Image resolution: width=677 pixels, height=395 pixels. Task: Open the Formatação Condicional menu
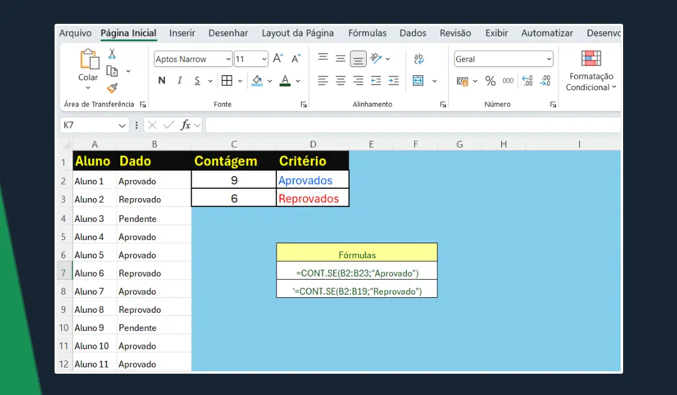point(590,71)
